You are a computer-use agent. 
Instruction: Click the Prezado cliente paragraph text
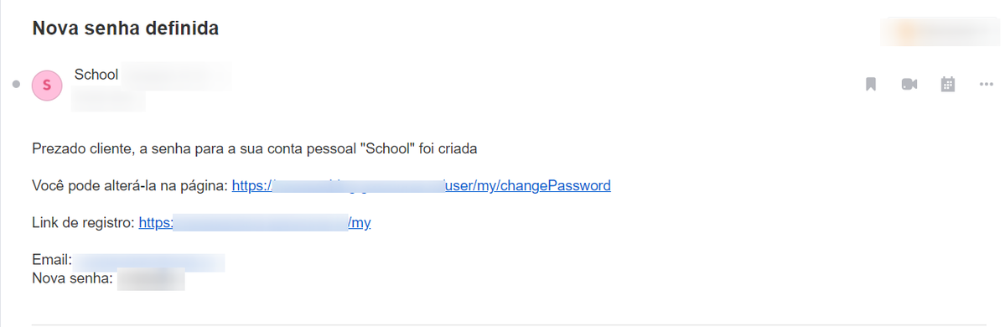(255, 148)
